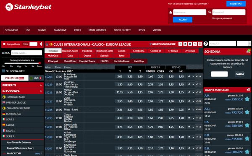Click the print icon in event header
The image size is (252, 156).
(x=185, y=44)
